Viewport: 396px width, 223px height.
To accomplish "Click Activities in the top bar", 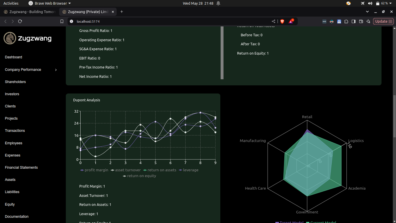I will 11,3.
